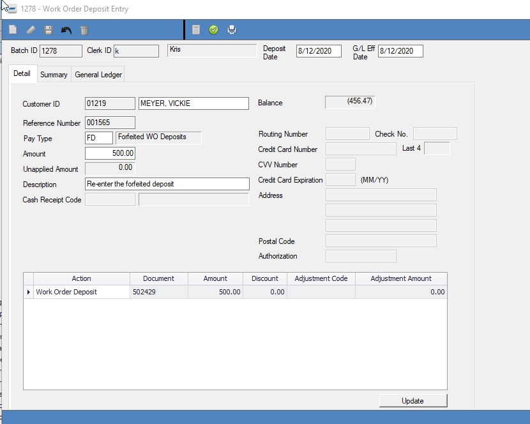Viewport: 530px width, 424px height.
Task: Click the G/L Eff Date field
Action: click(400, 51)
